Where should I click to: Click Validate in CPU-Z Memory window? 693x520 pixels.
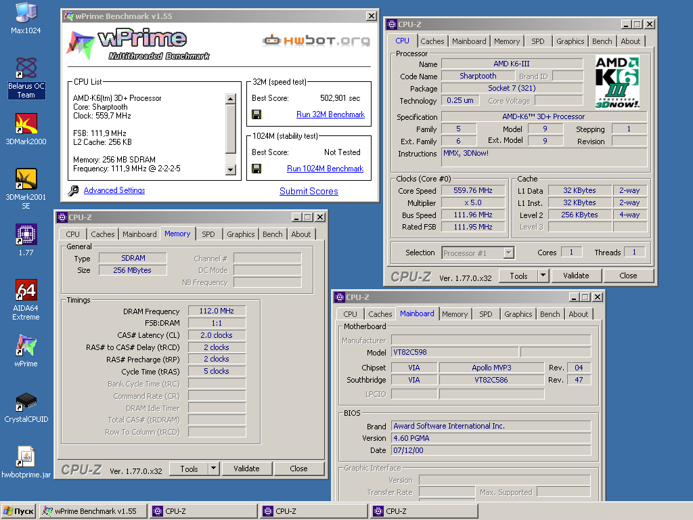pyautogui.click(x=246, y=469)
